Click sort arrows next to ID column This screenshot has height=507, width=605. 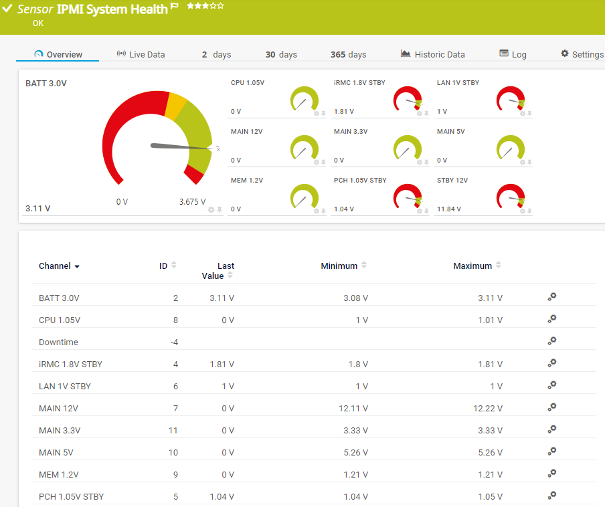tap(174, 266)
